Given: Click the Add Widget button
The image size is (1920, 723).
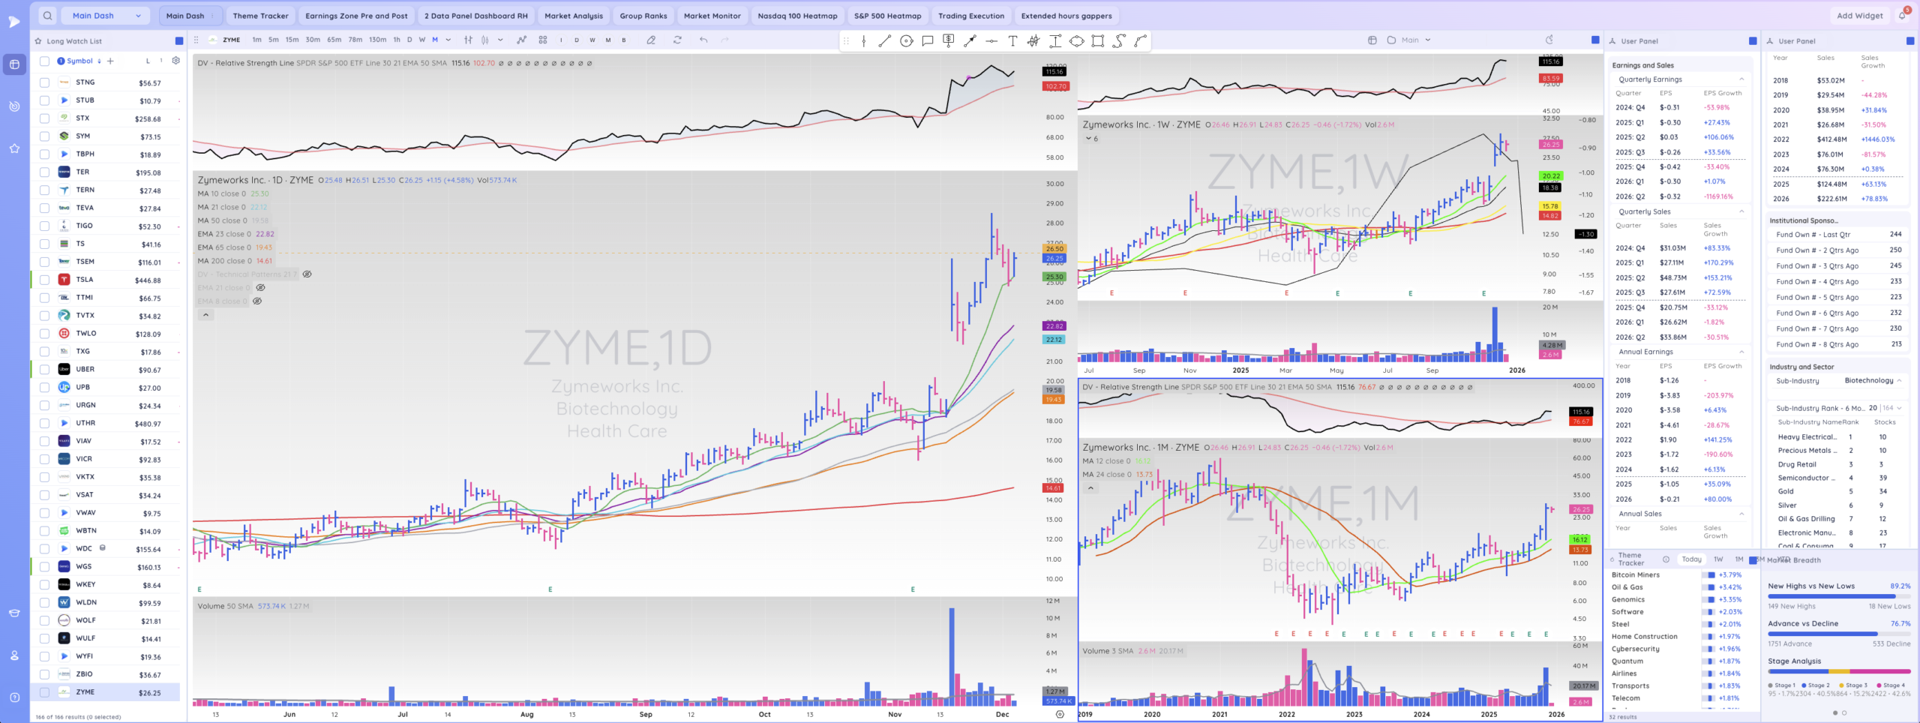Looking at the screenshot, I should point(1859,16).
